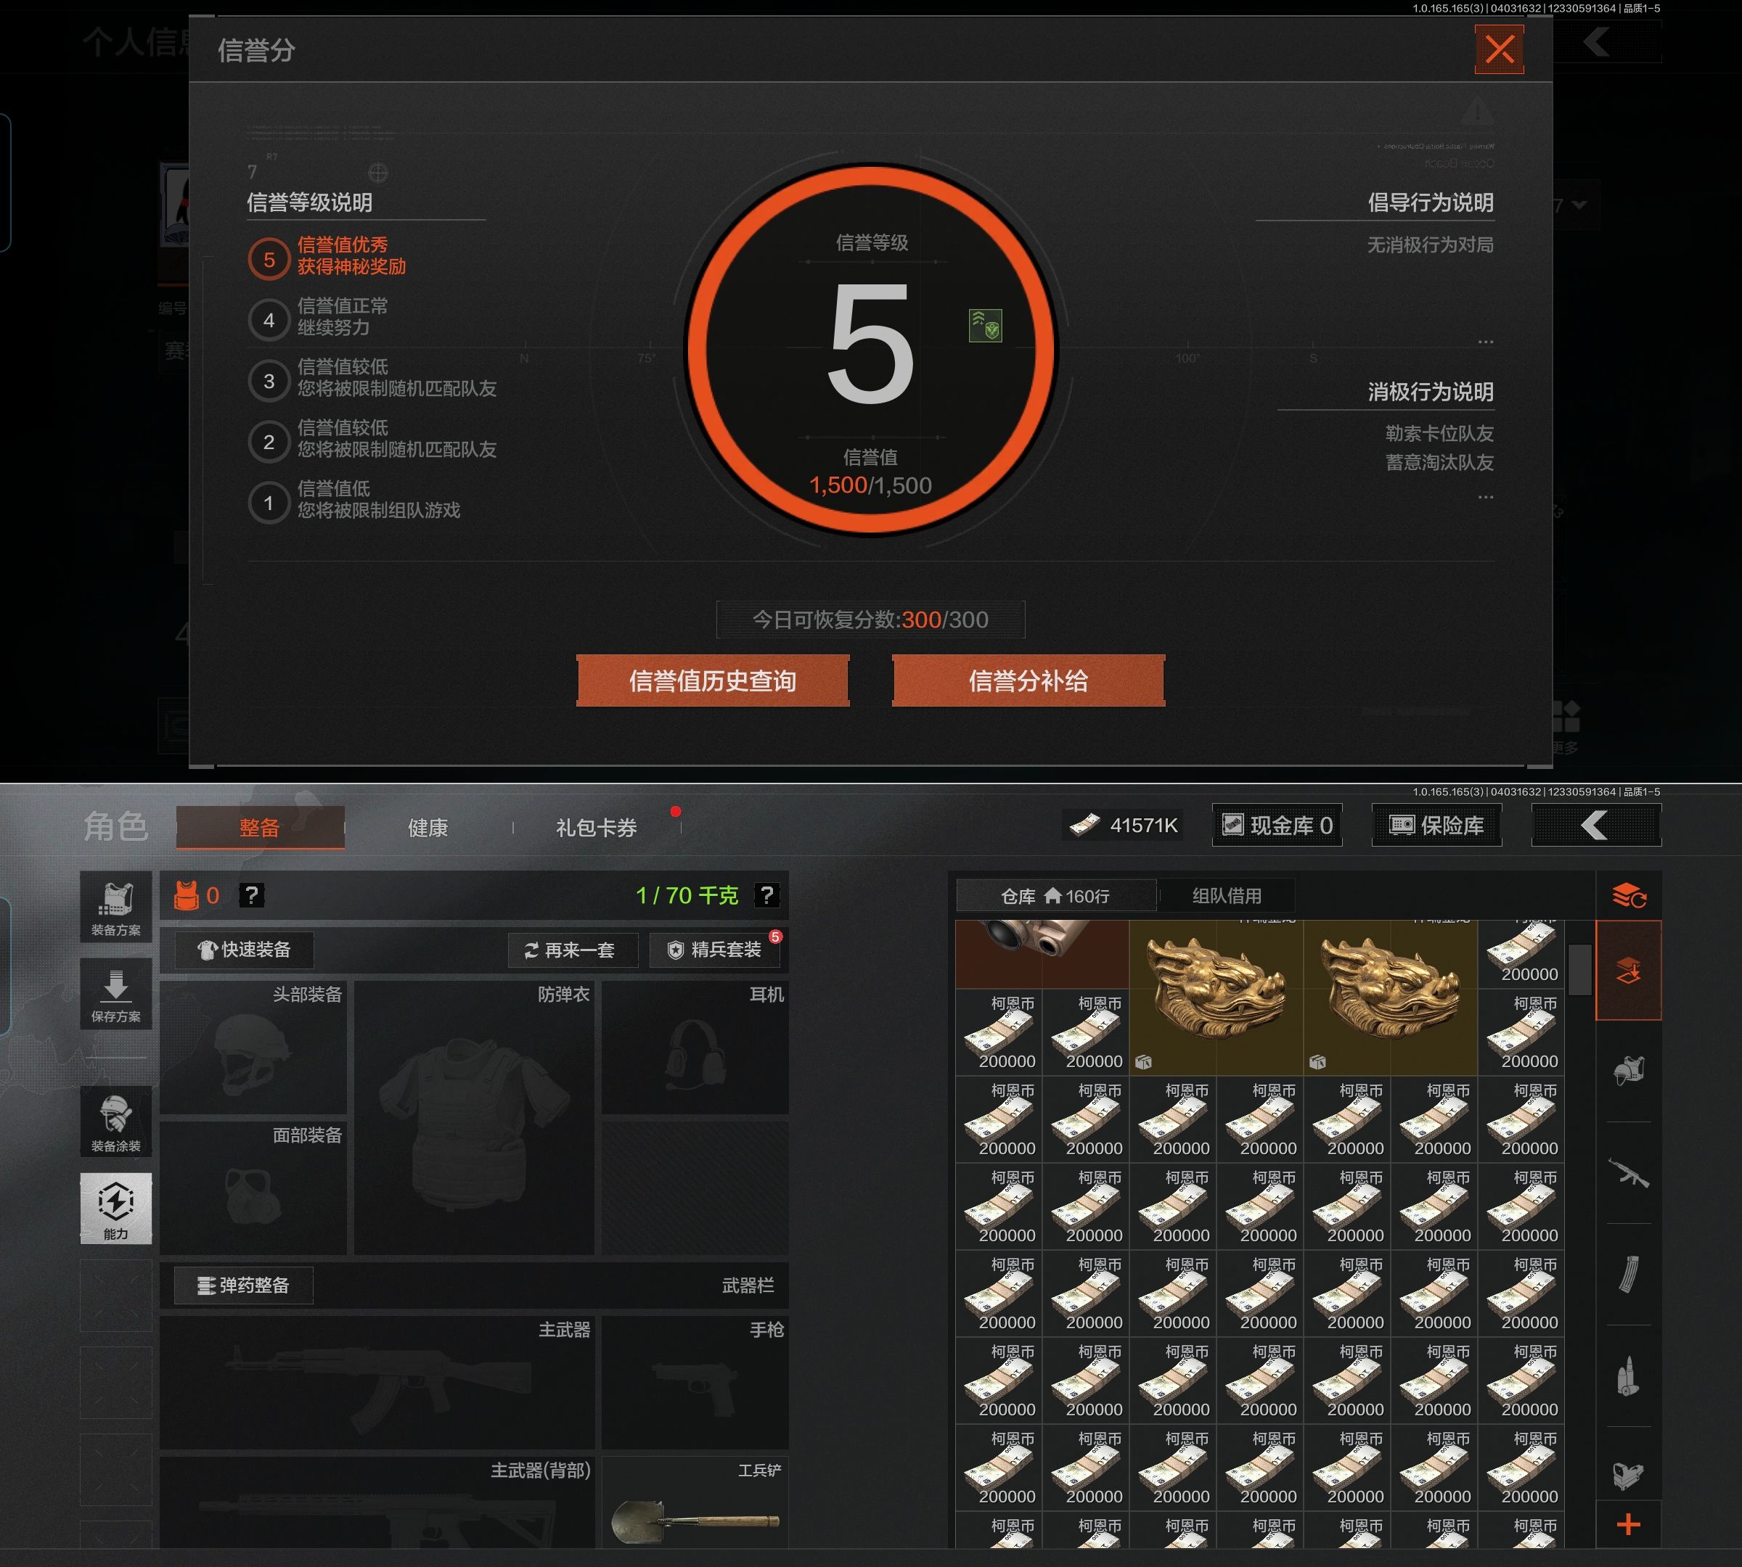Select the sight attachments filter icon
The height and width of the screenshot is (1567, 1742).
(x=1628, y=1476)
